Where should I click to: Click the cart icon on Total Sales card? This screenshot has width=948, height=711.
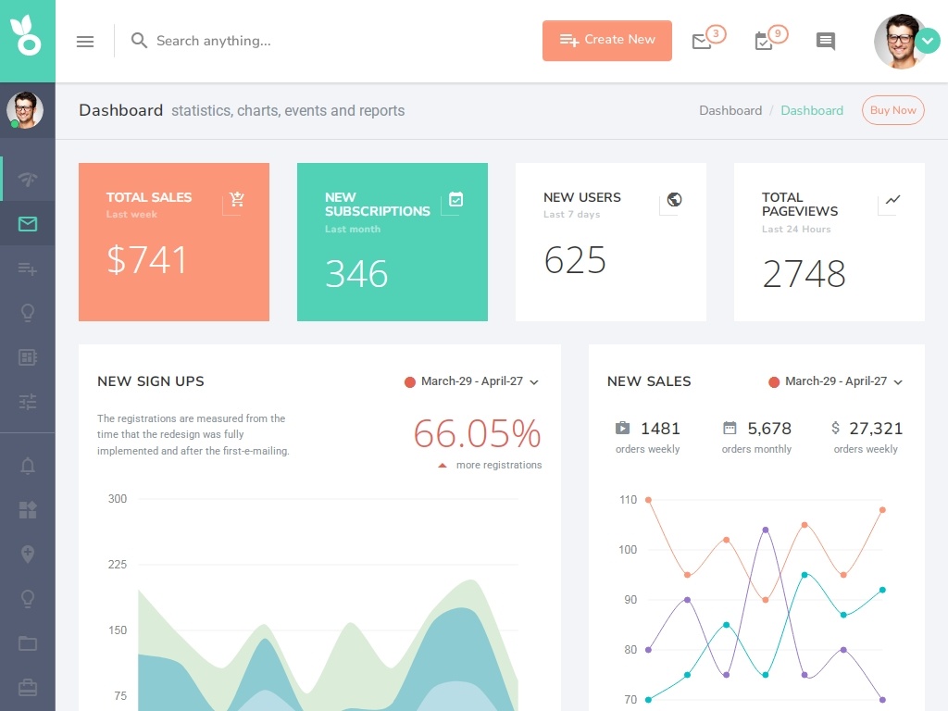point(237,199)
